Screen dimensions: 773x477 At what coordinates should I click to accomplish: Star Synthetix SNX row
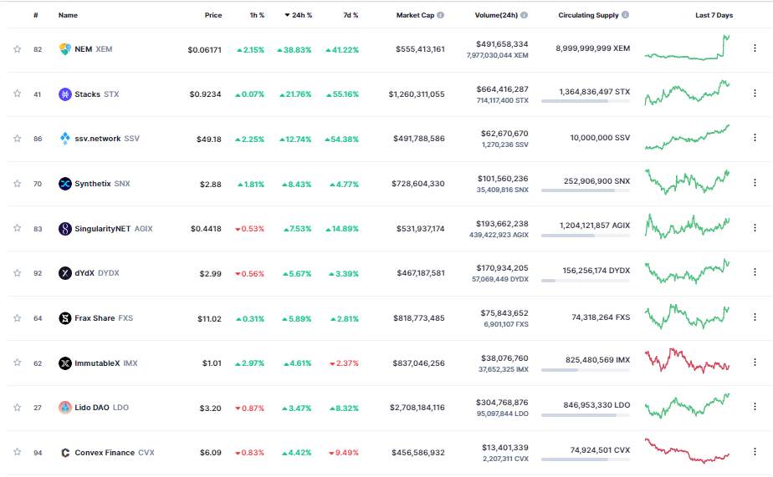pyautogui.click(x=18, y=183)
